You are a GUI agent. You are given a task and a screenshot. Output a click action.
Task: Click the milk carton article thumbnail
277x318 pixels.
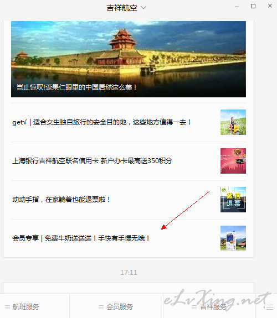(233, 238)
